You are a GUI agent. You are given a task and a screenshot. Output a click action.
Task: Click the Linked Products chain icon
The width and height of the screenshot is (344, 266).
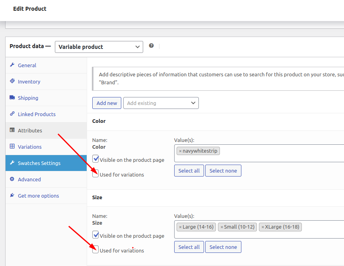pyautogui.click(x=12, y=114)
